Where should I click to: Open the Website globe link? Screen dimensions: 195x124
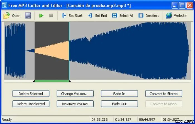[x=176, y=16]
